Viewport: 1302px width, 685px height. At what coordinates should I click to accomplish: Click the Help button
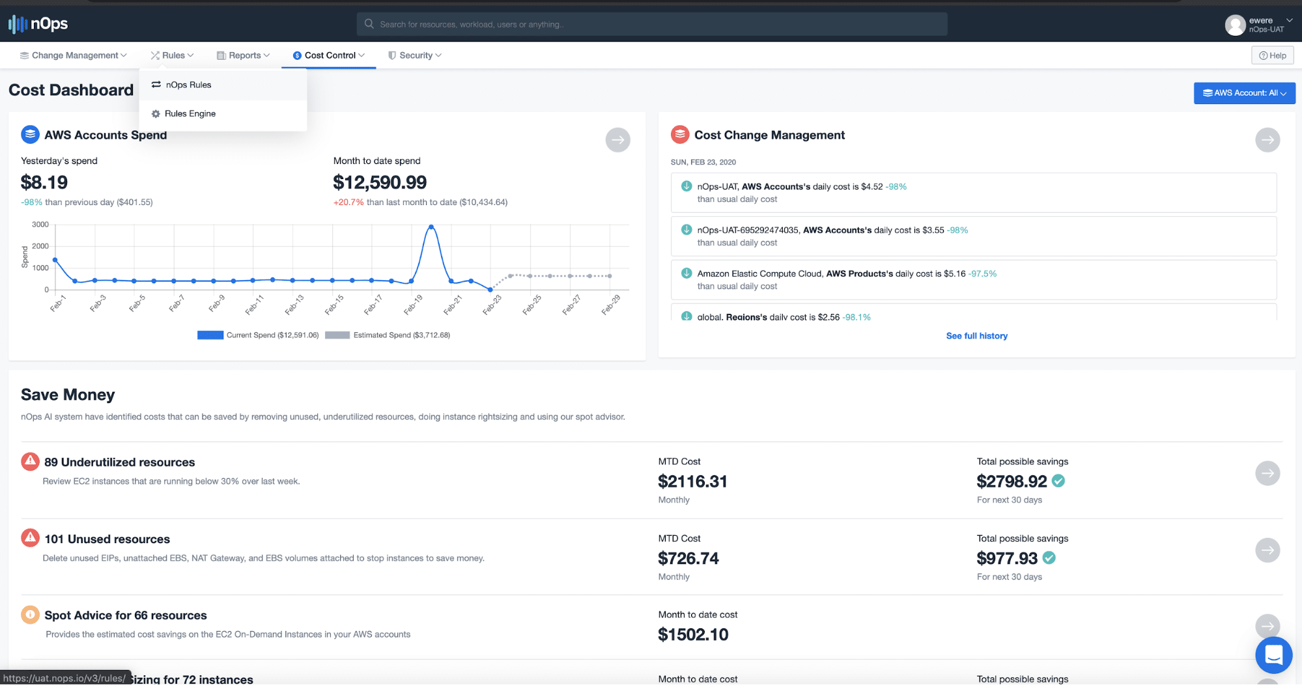coord(1272,55)
